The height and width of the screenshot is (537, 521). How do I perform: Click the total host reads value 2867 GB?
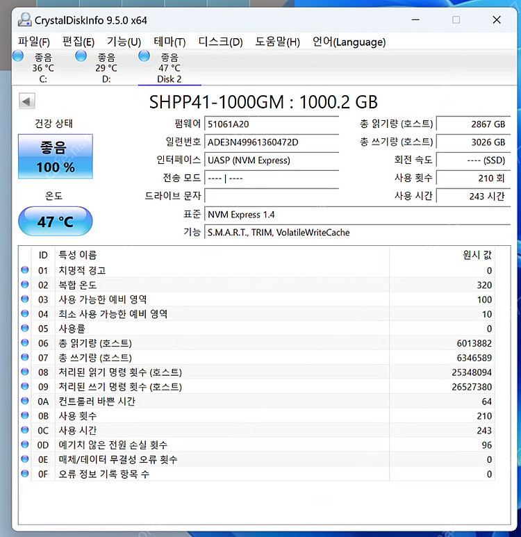(473, 124)
